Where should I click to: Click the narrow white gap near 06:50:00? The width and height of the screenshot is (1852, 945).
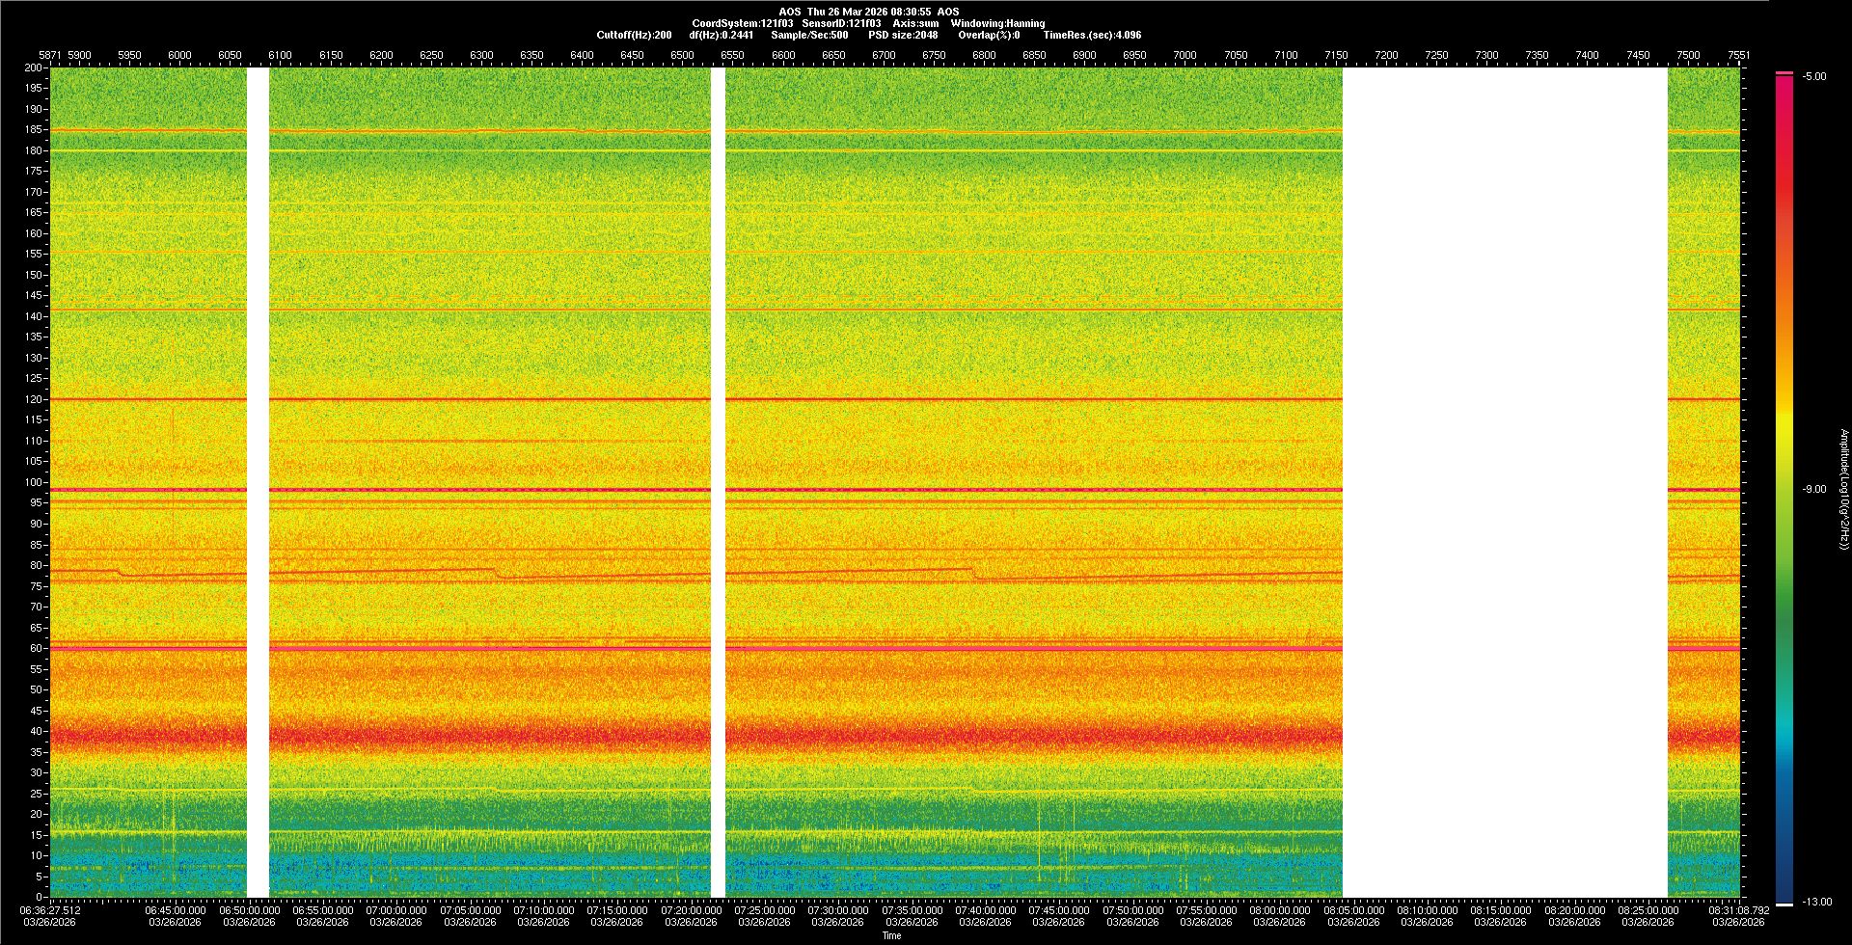coord(258,482)
